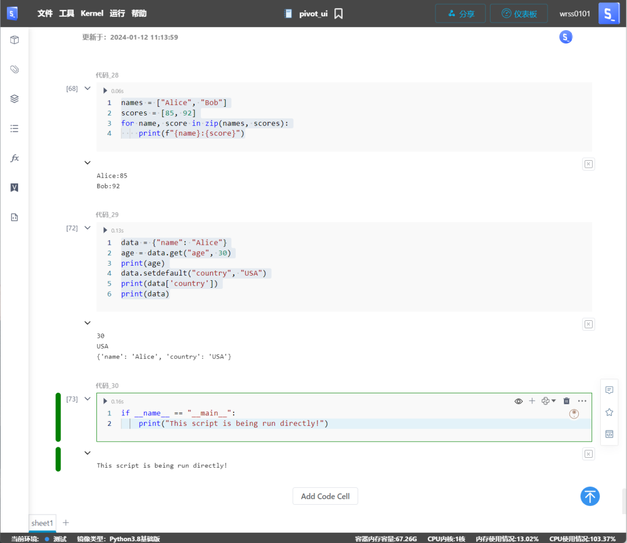The image size is (627, 543).
Task: Add a new sheet with plus button
Action: (66, 523)
